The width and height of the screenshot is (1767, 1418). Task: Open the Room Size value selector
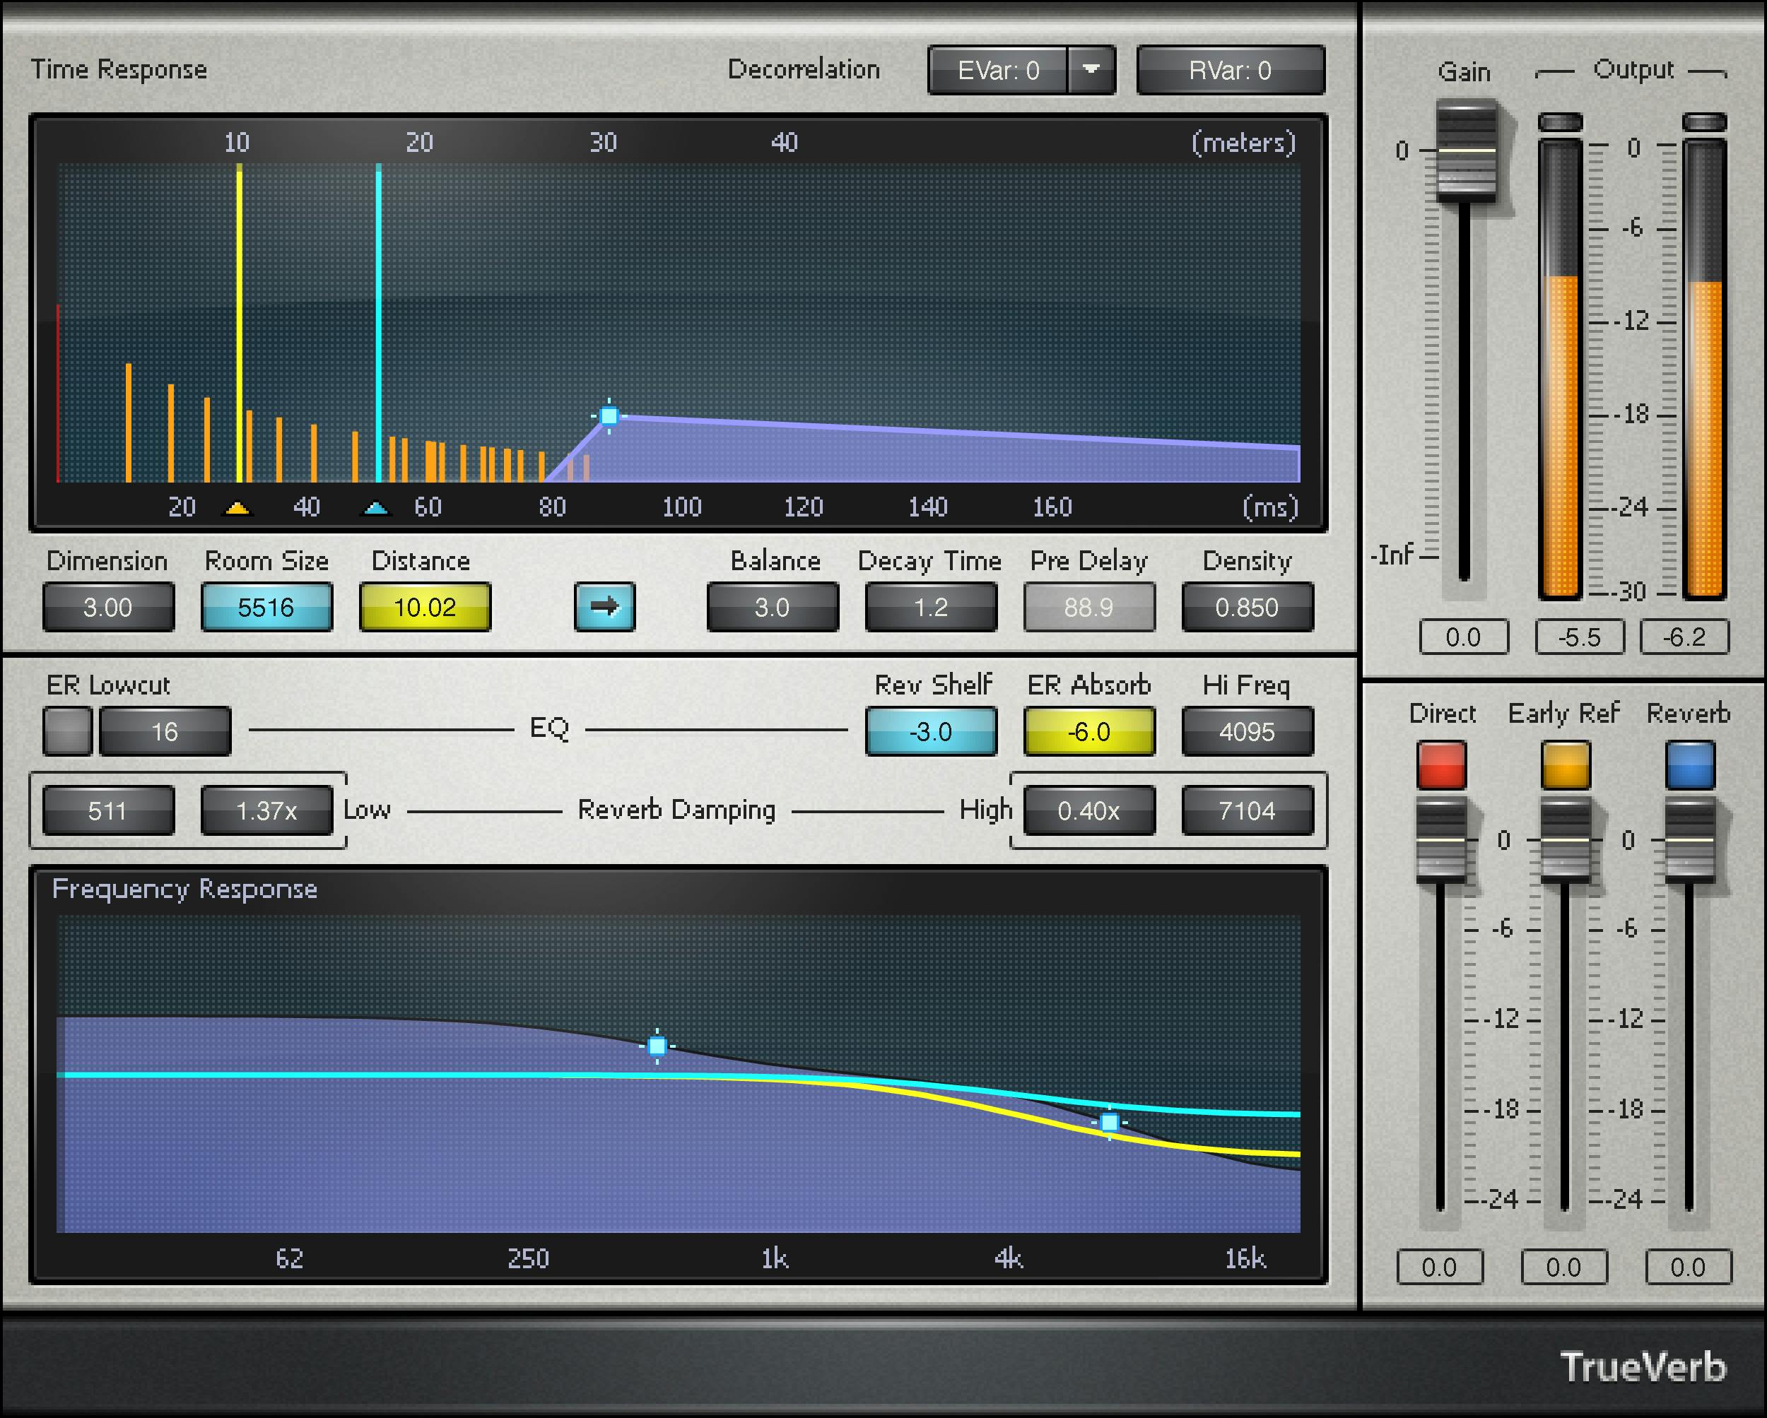point(266,607)
